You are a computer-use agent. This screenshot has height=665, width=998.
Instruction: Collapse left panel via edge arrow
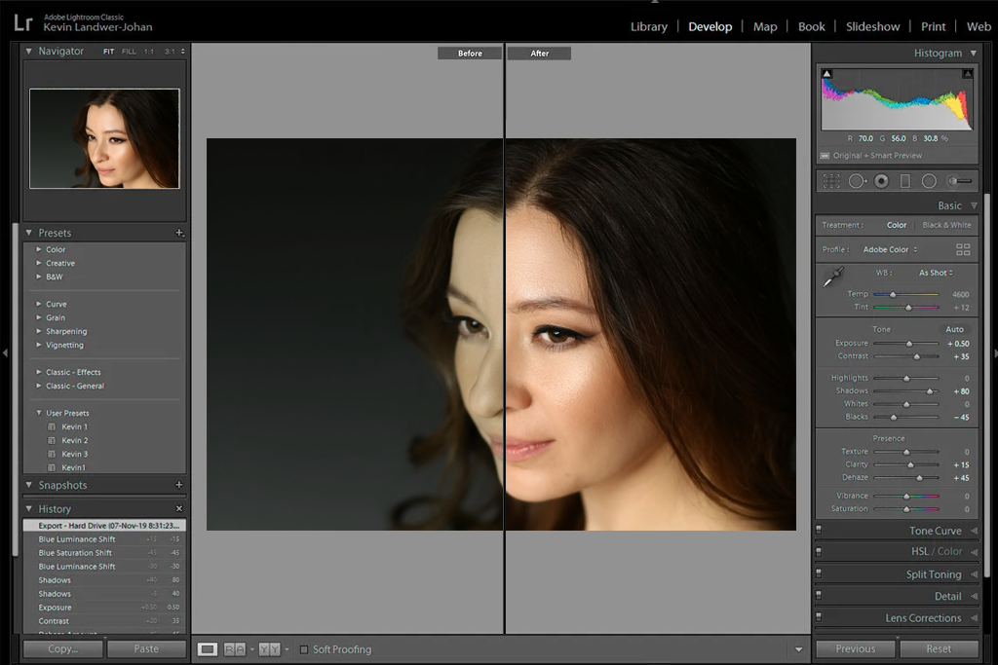point(5,352)
